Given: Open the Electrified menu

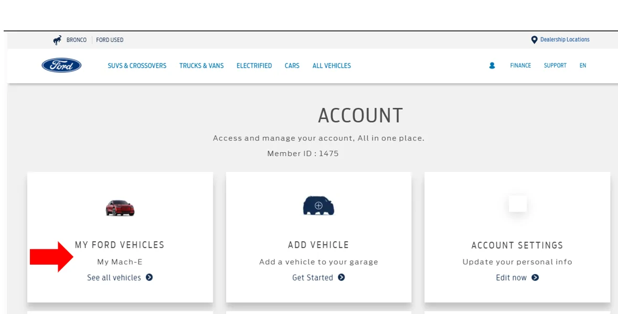Looking at the screenshot, I should click(x=254, y=66).
